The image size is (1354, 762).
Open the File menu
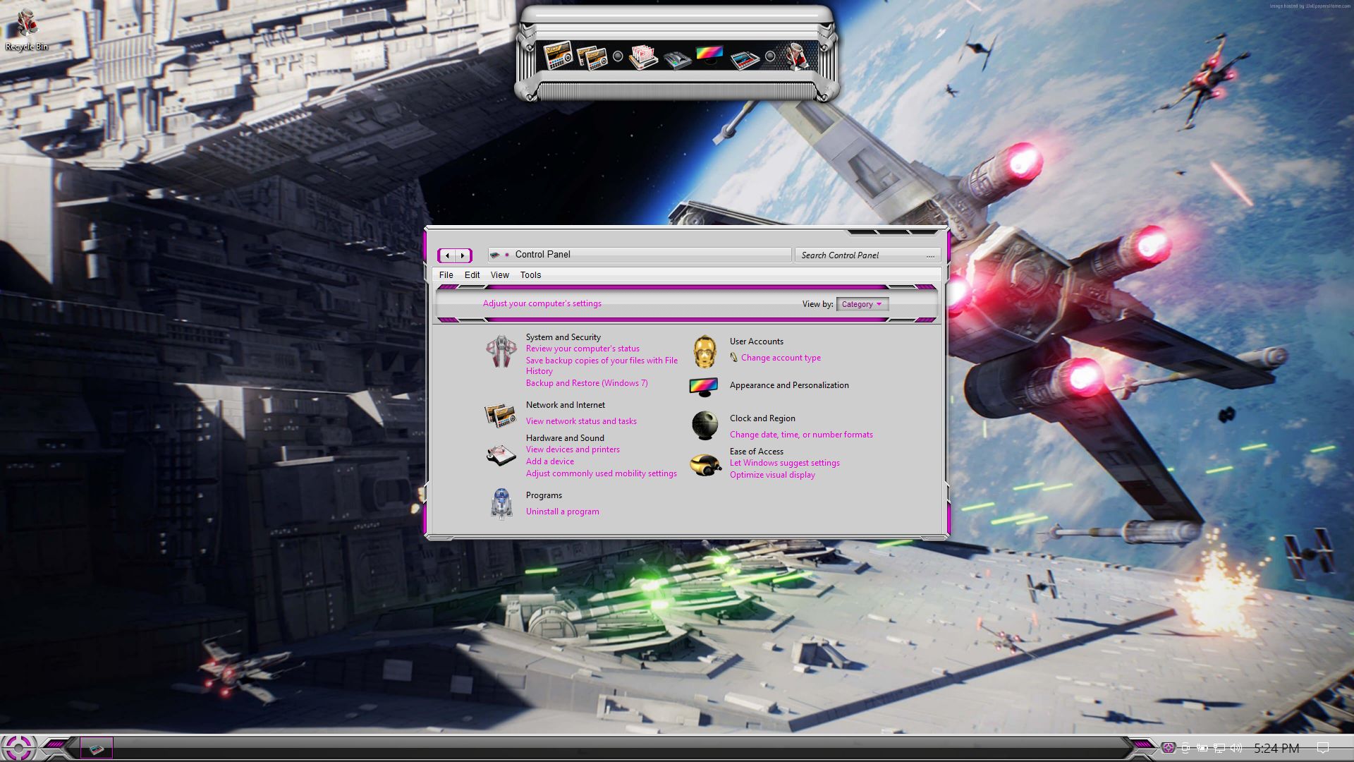pyautogui.click(x=446, y=275)
